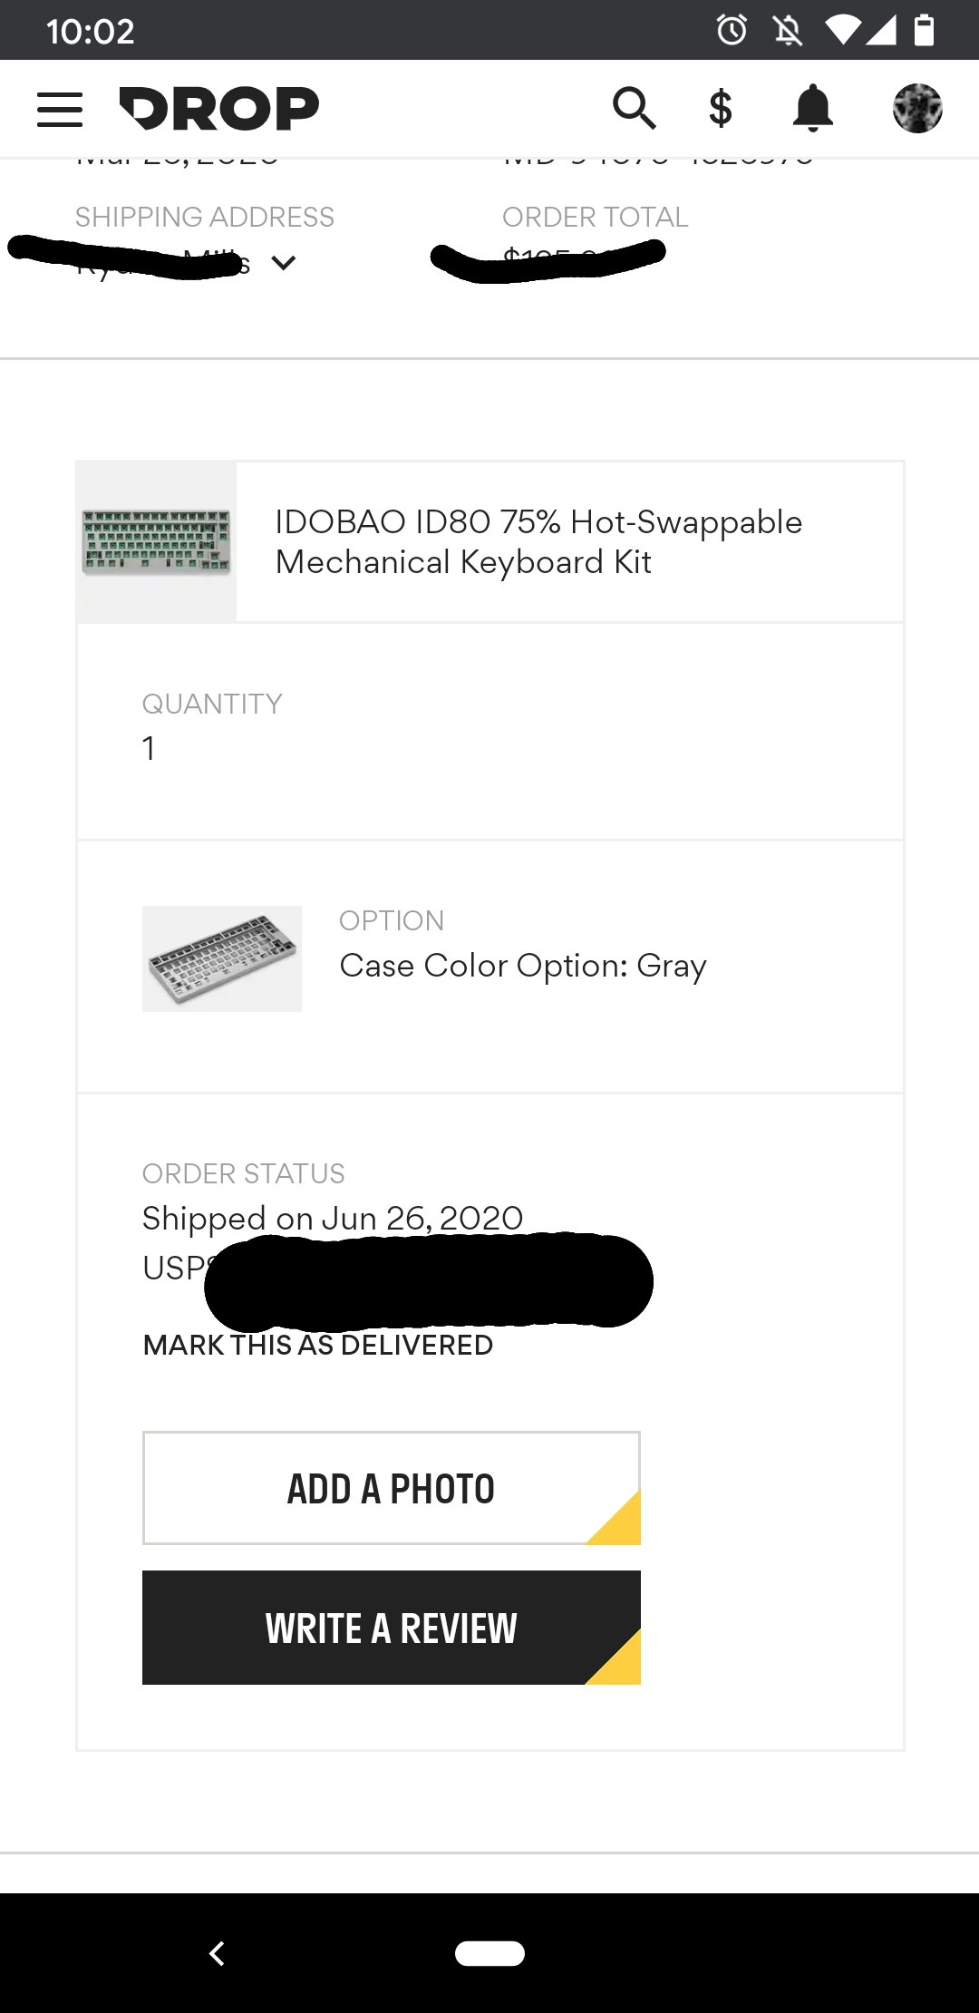
Task: Open the notifications bell
Action: point(813,109)
